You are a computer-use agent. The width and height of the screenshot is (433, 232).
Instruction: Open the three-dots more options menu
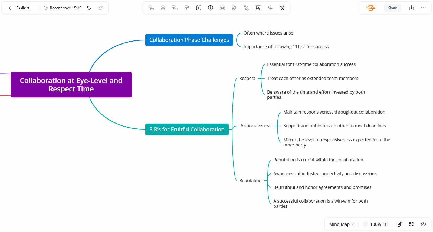click(423, 8)
